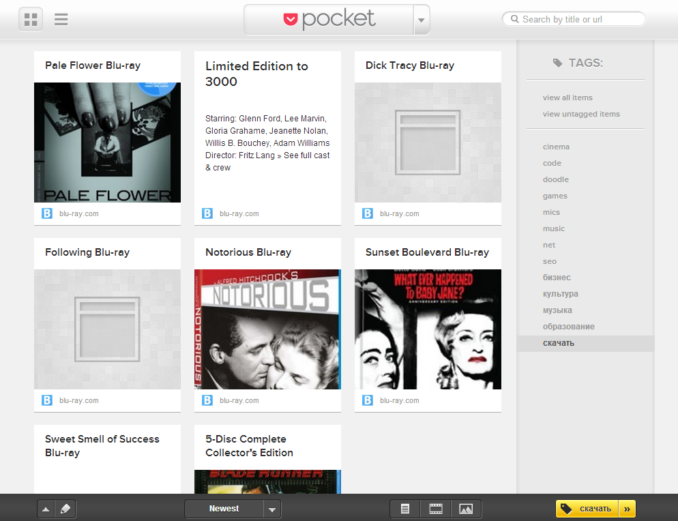Filter by videos film icon
Image resolution: width=678 pixels, height=521 pixels.
point(436,509)
